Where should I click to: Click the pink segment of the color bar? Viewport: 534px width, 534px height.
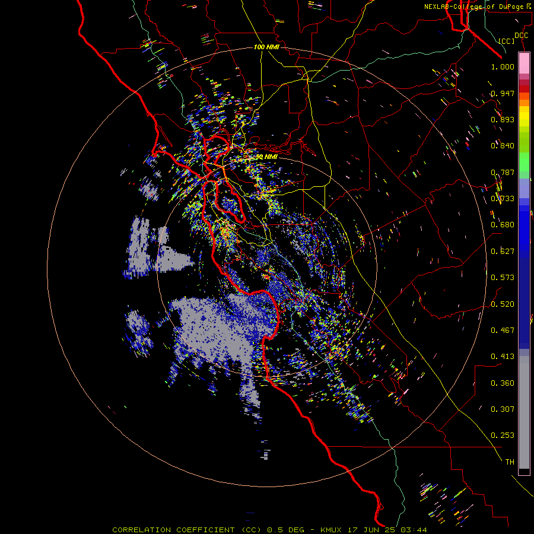pos(524,63)
